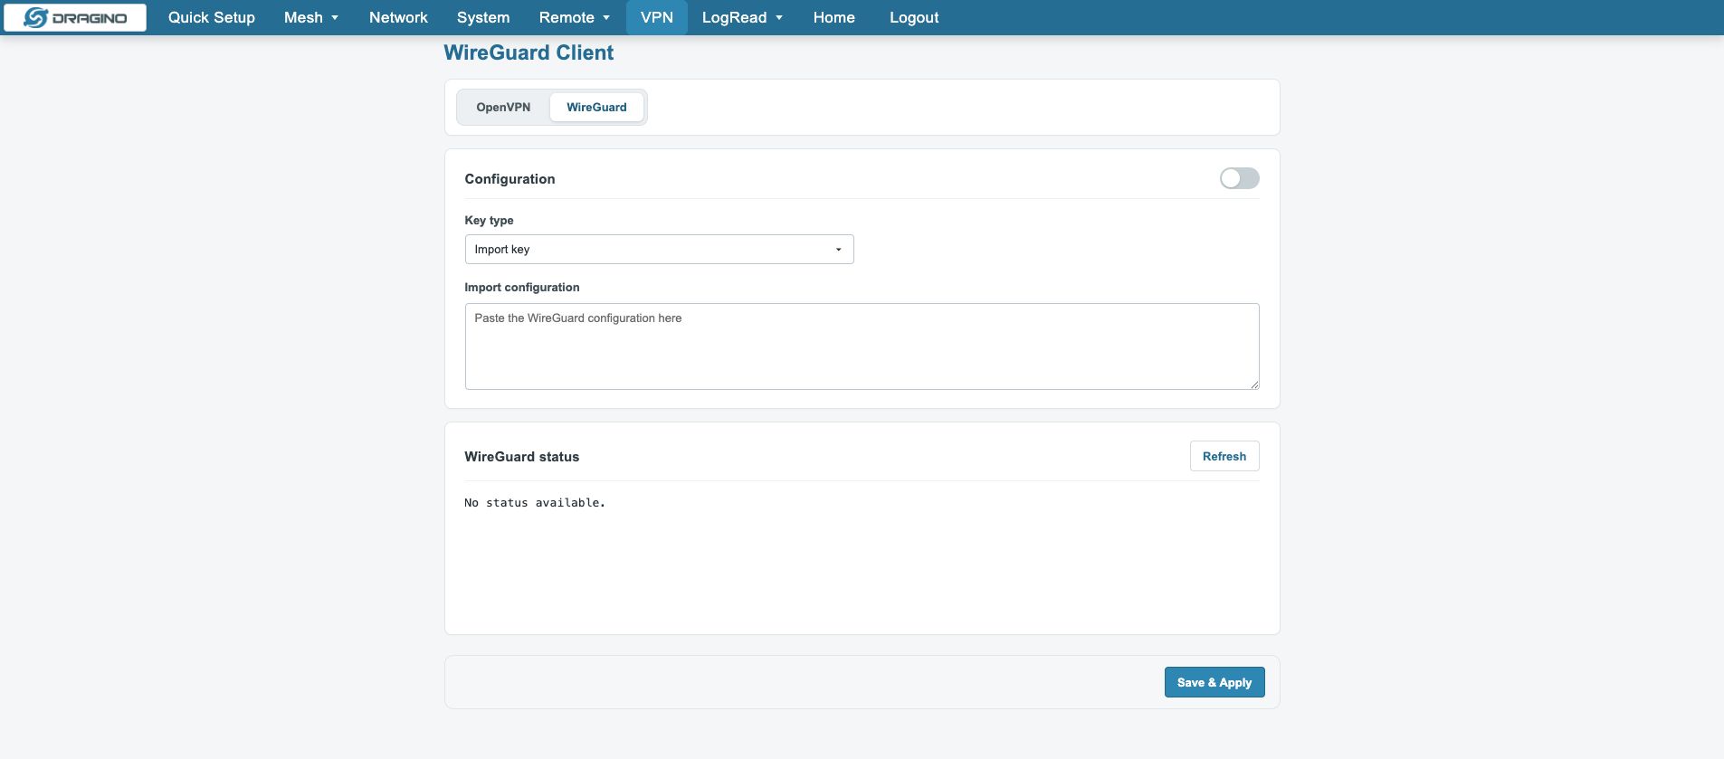Open the System menu item
Screen dimensions: 1724x759
coord(483,18)
